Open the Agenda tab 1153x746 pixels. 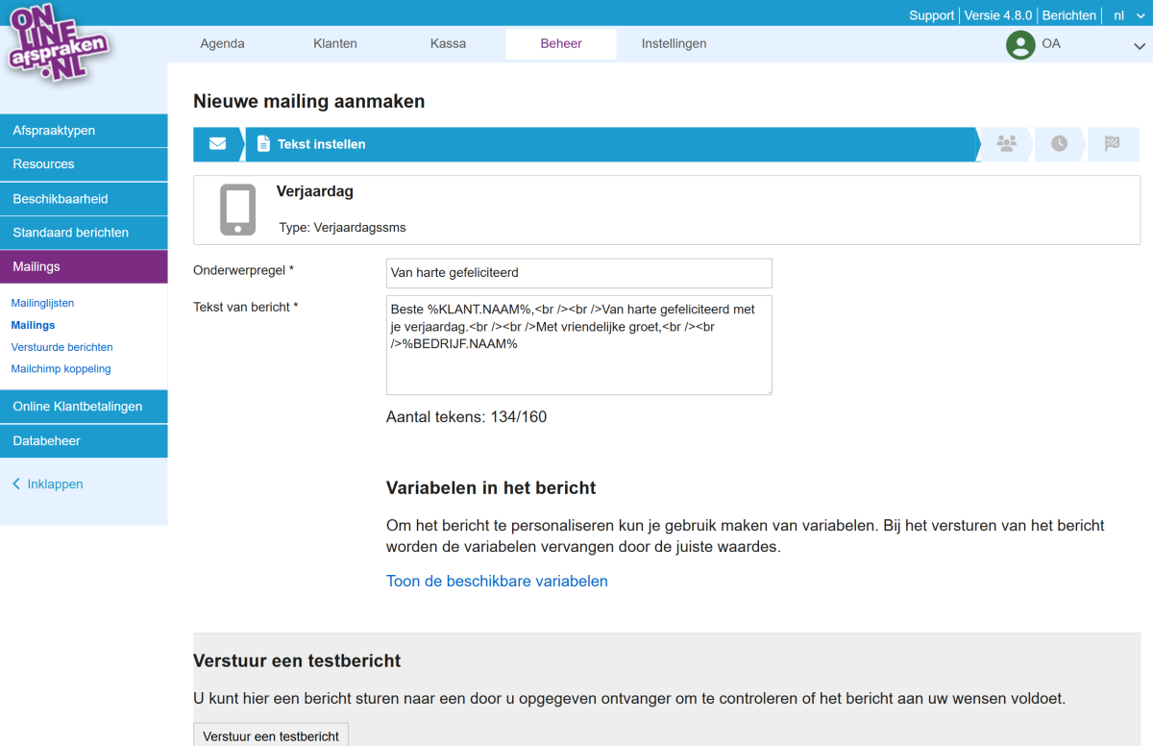click(222, 43)
